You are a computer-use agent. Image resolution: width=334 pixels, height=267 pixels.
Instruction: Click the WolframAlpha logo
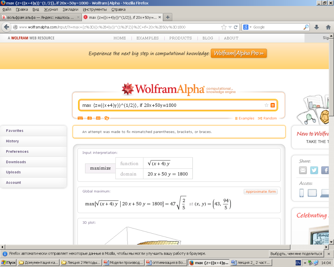(178, 89)
